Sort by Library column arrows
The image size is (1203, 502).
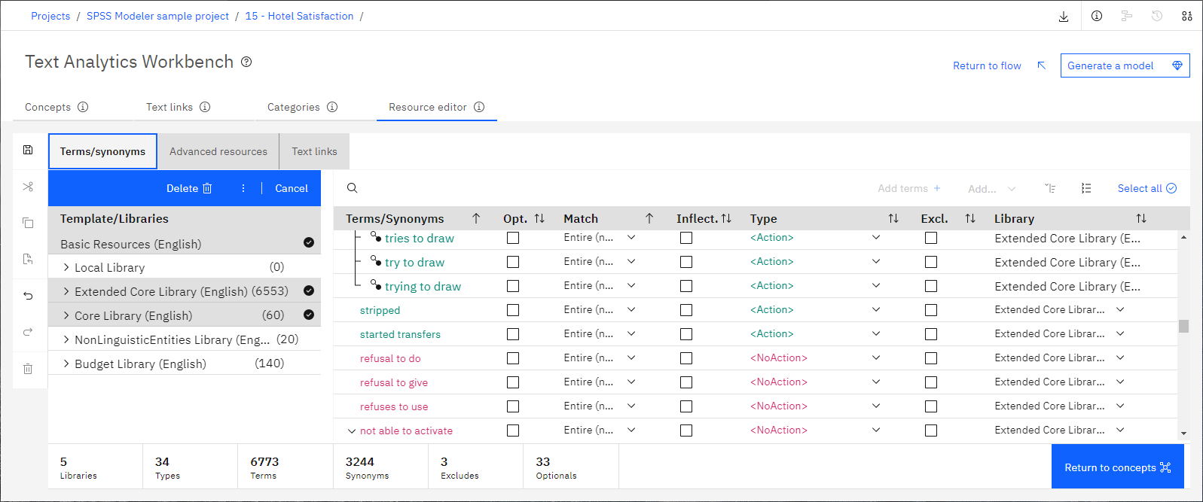pyautogui.click(x=1141, y=218)
